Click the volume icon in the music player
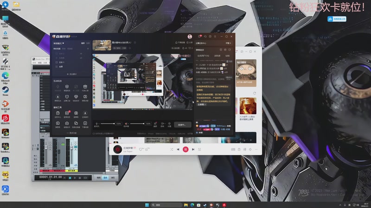The image size is (371, 208). click(250, 149)
